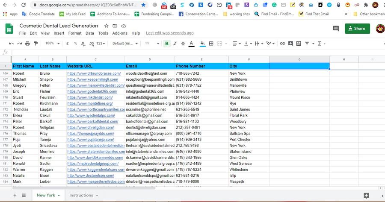
Task: Open the File menu
Action: pyautogui.click(x=22, y=33)
